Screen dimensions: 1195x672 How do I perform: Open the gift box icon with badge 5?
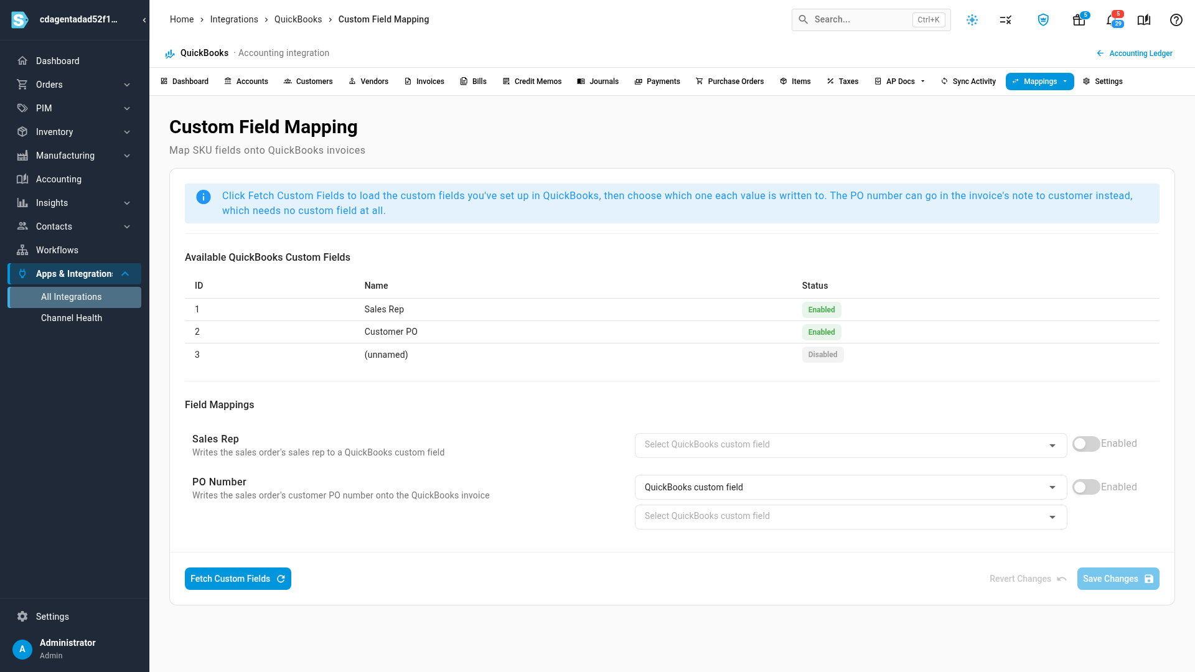tap(1079, 20)
